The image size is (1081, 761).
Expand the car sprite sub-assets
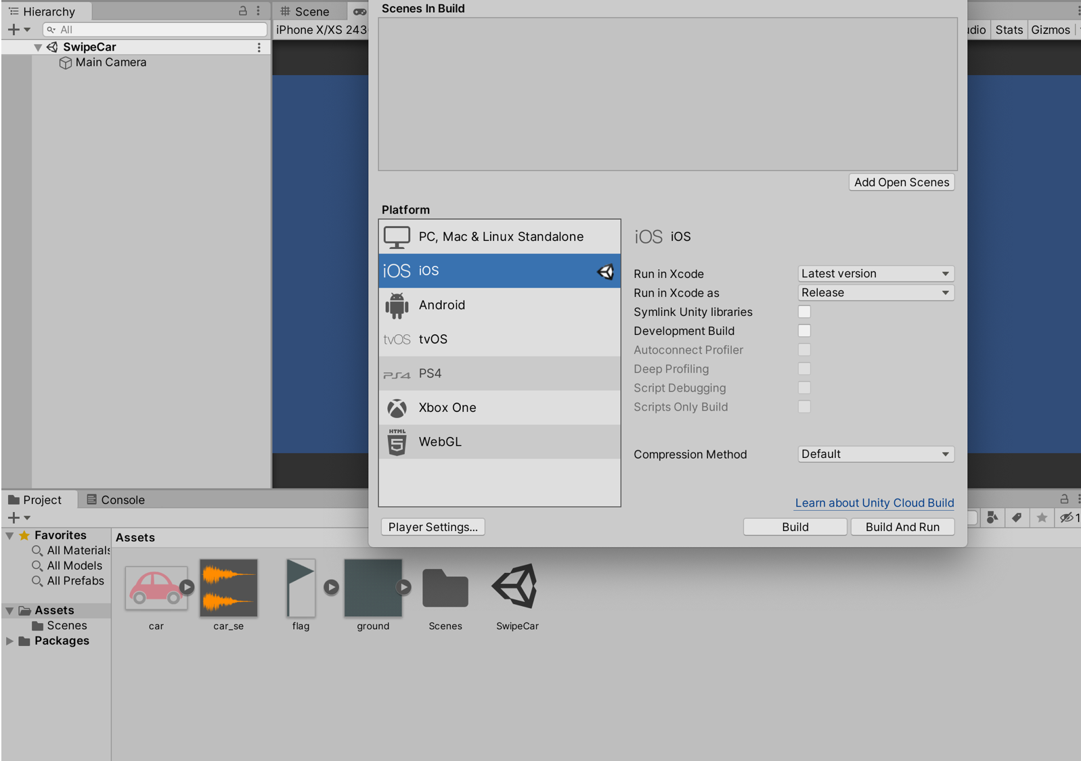(187, 587)
